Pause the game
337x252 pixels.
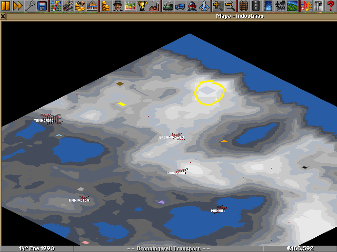[6, 6]
